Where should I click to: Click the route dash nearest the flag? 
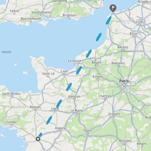(109, 20)
